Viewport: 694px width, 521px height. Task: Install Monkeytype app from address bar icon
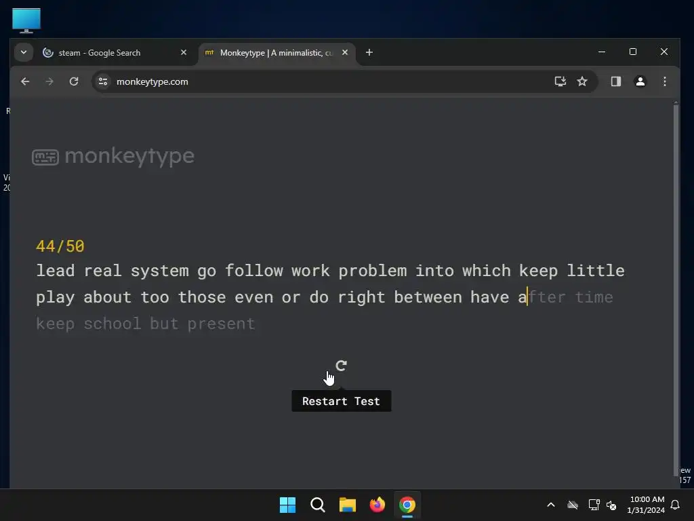pos(560,81)
